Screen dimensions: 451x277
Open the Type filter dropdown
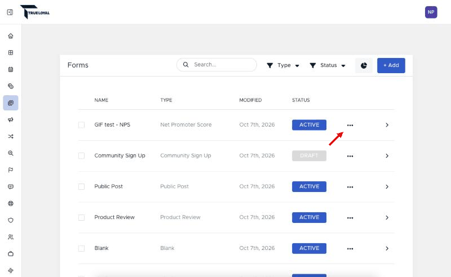pyautogui.click(x=283, y=65)
